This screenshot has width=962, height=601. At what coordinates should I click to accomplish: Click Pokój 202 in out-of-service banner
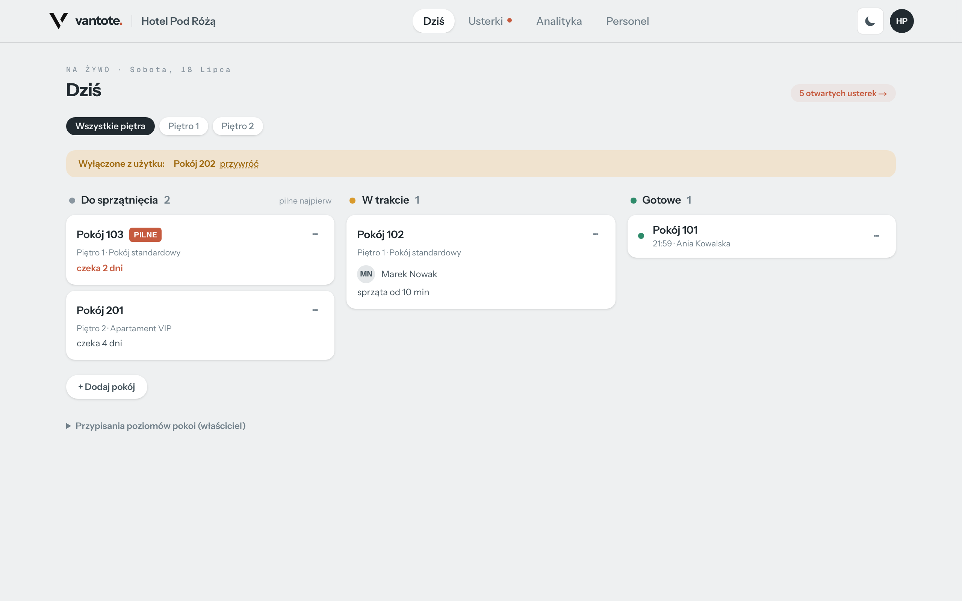(x=194, y=164)
